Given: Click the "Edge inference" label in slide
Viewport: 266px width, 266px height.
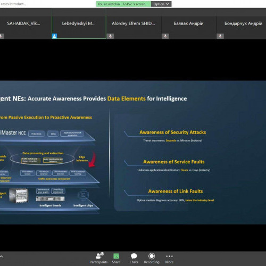Looking at the screenshot, I should pyautogui.click(x=82, y=159).
